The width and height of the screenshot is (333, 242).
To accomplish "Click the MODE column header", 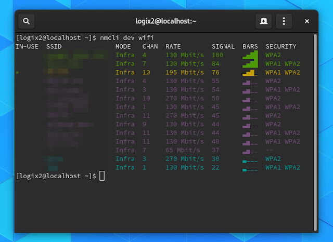I will pos(123,46).
